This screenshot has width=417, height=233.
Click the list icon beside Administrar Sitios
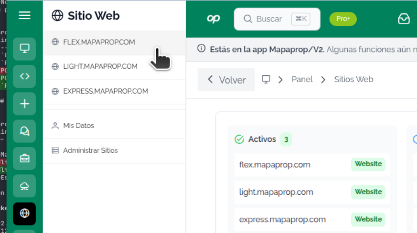point(55,150)
